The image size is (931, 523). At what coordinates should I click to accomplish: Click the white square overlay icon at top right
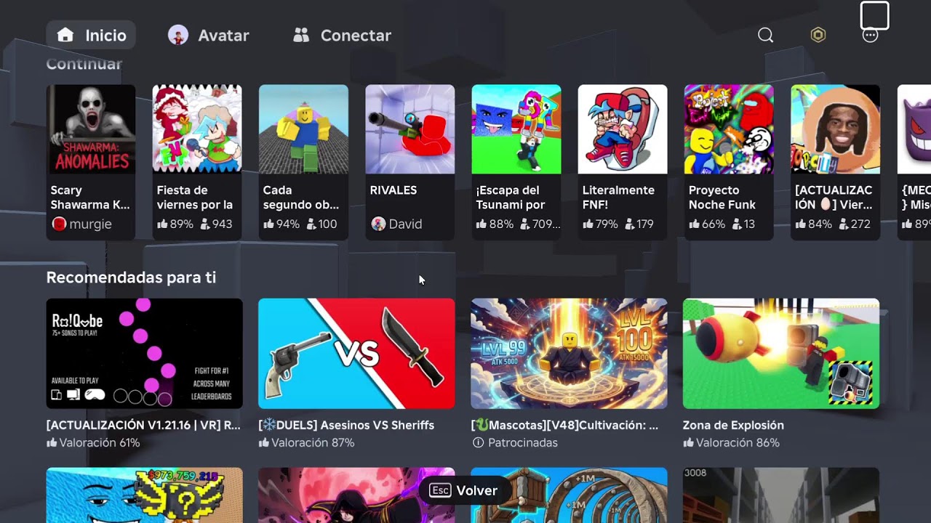(874, 15)
